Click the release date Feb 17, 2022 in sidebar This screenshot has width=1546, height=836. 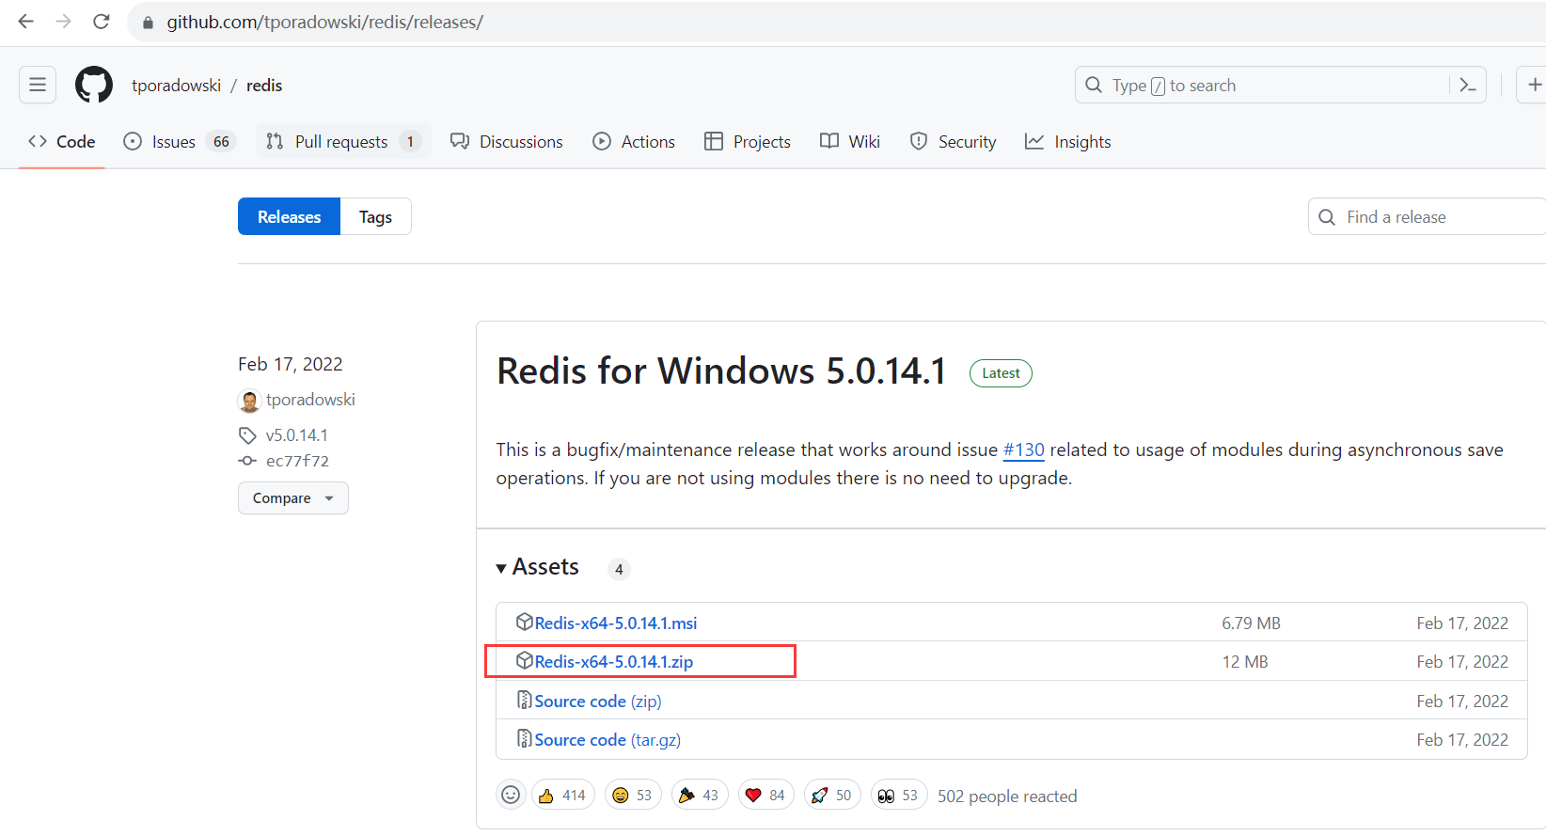tap(291, 364)
